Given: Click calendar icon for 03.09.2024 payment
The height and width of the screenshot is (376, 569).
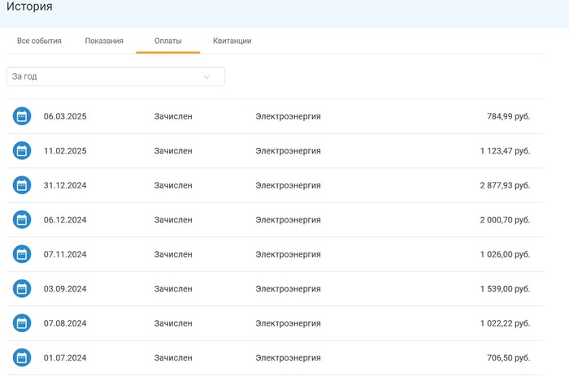Looking at the screenshot, I should [22, 289].
